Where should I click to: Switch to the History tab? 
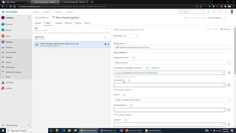point(87,23)
